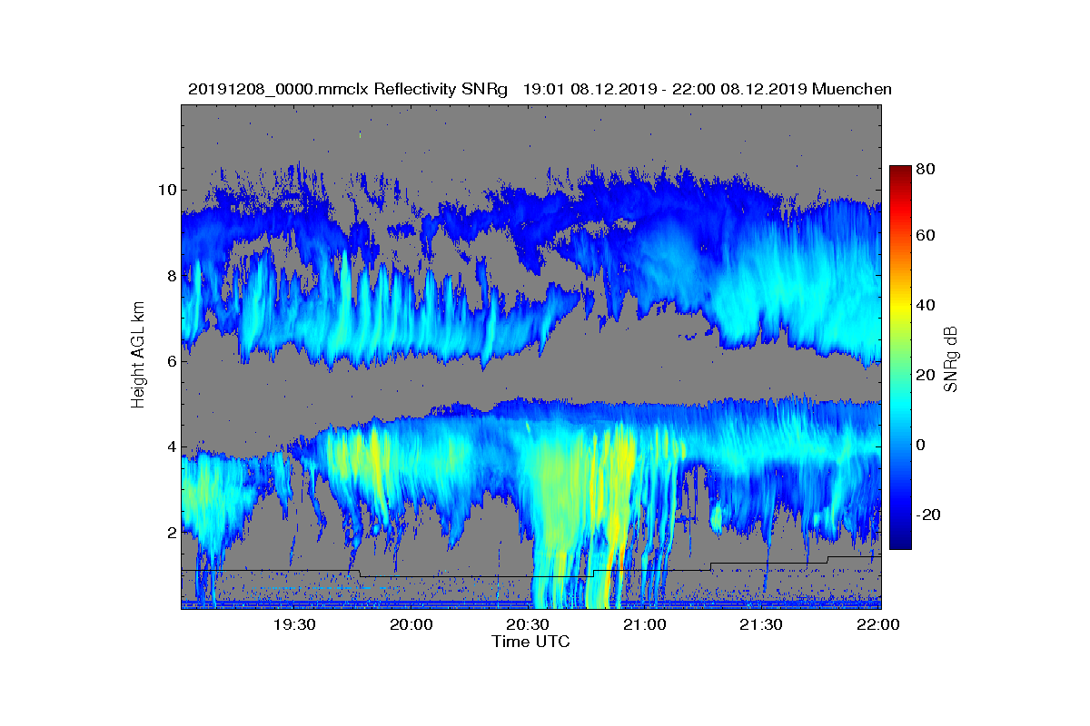1090x726 pixels.
Task: Click the height tick label 4
Action: (x=170, y=446)
